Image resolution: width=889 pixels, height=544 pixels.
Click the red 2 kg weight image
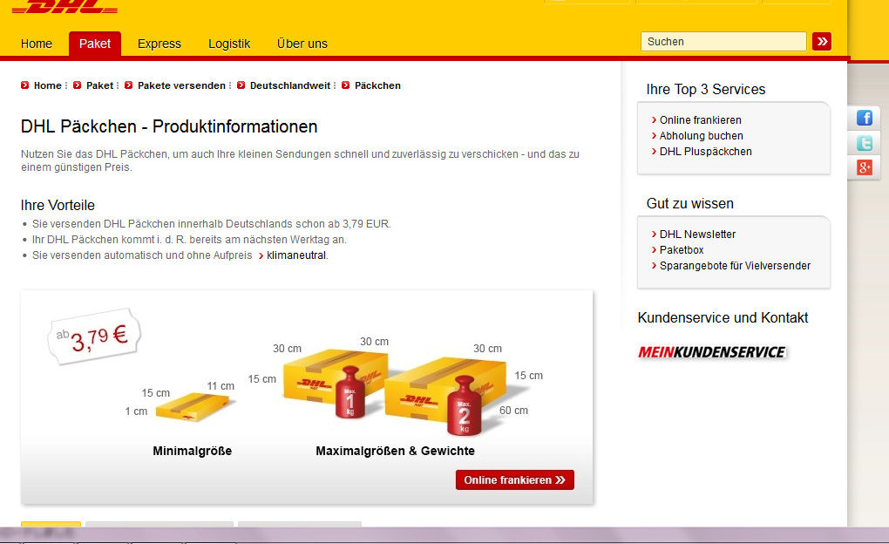[464, 405]
